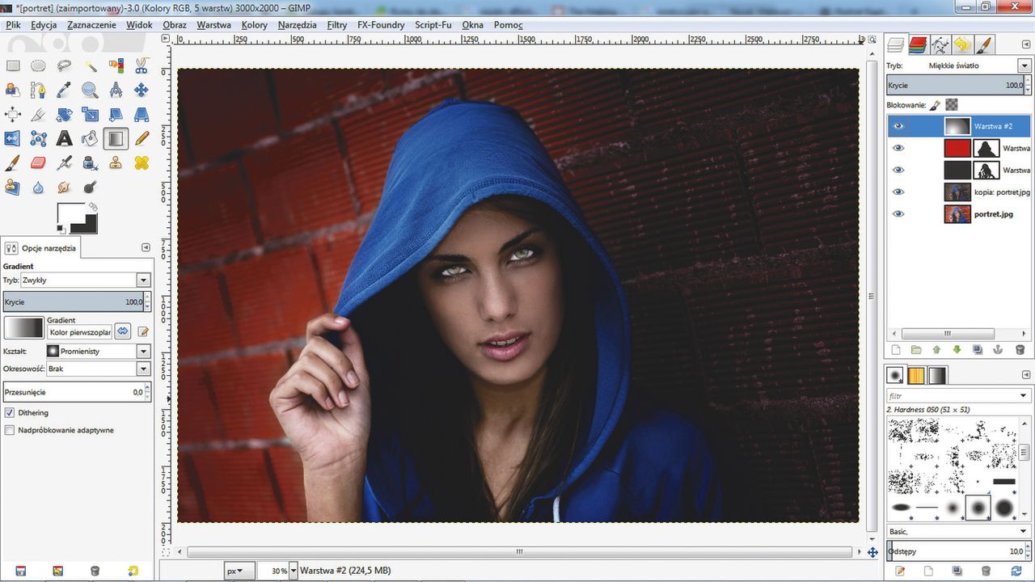The width and height of the screenshot is (1035, 582).
Task: Open the Filtry menu
Action: pos(337,25)
